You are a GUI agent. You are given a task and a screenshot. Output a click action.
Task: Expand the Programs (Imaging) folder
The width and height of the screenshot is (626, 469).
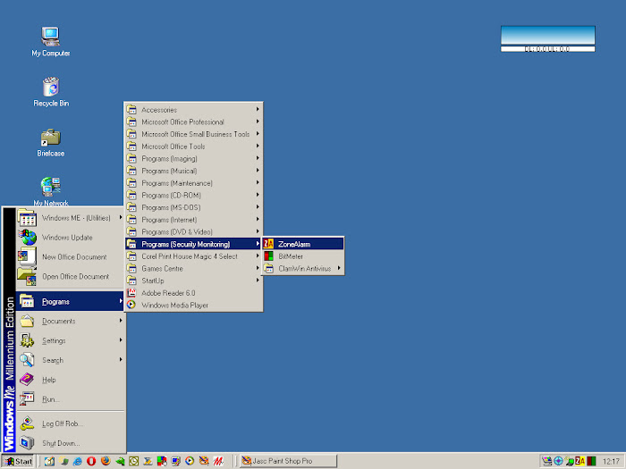click(x=194, y=158)
